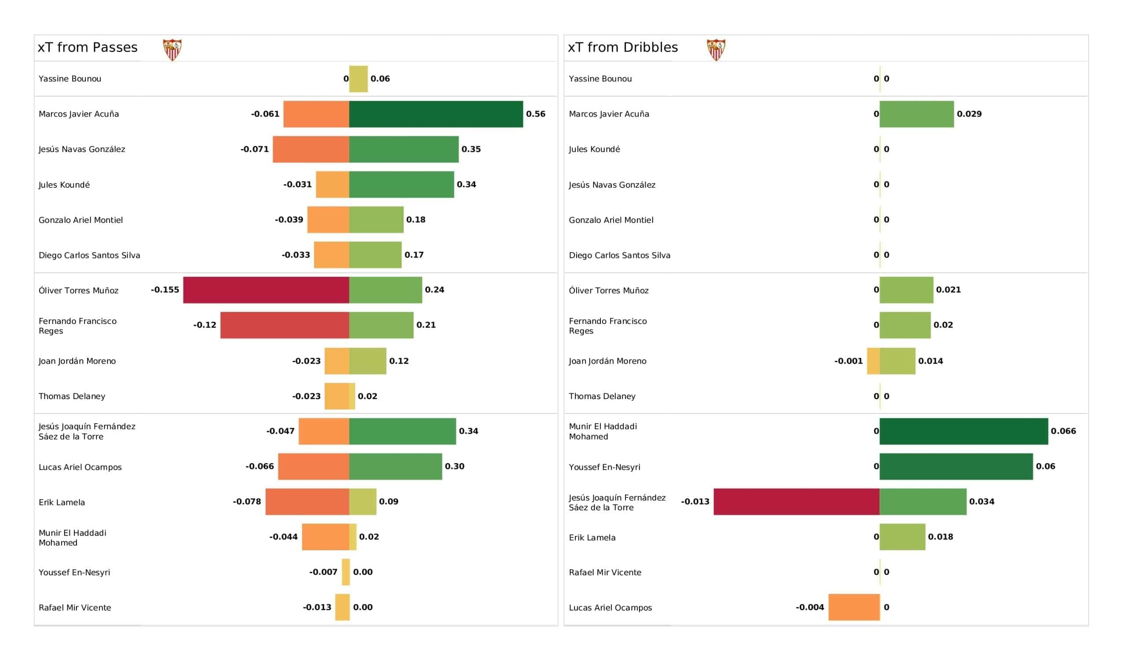Click Thomas Delaney's name in the passes panel
Image resolution: width=1126 pixels, height=661 pixels.
click(x=72, y=396)
